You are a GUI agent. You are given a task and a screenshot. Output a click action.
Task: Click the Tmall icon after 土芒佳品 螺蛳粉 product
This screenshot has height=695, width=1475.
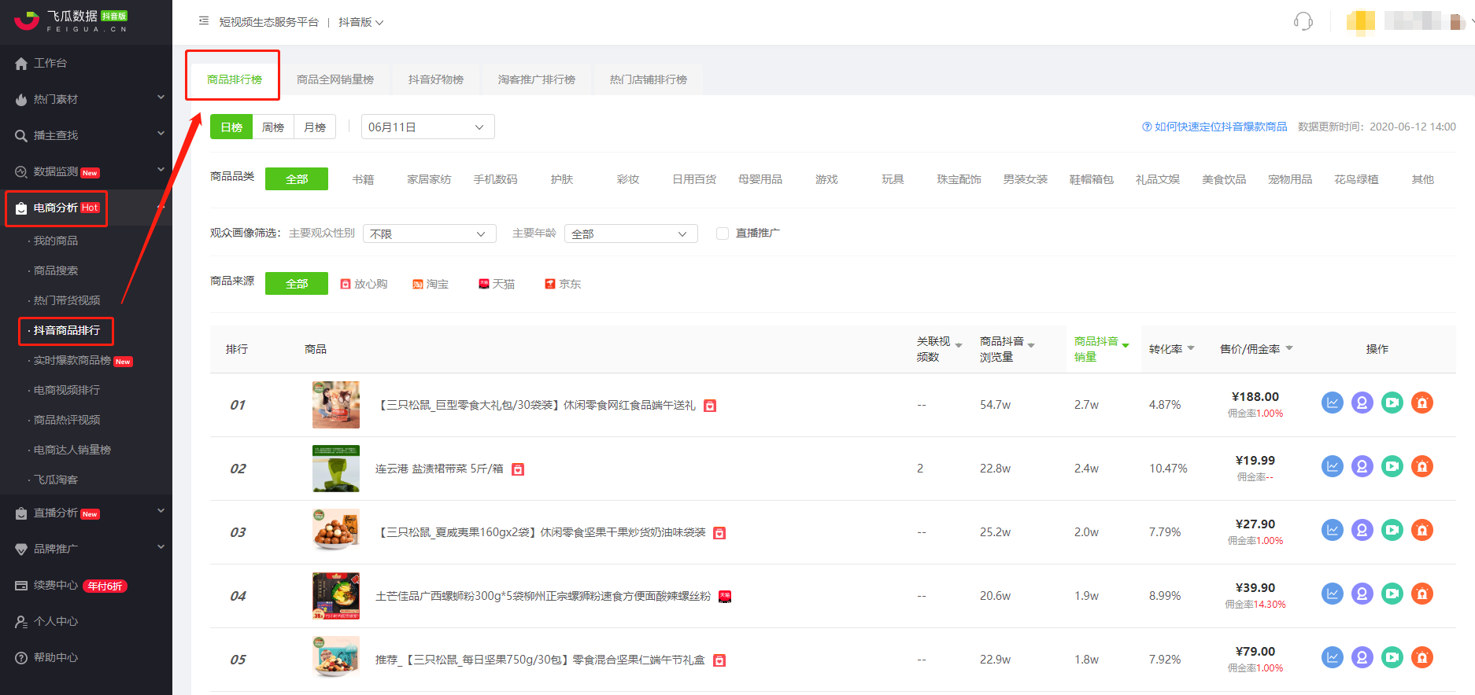[725, 597]
